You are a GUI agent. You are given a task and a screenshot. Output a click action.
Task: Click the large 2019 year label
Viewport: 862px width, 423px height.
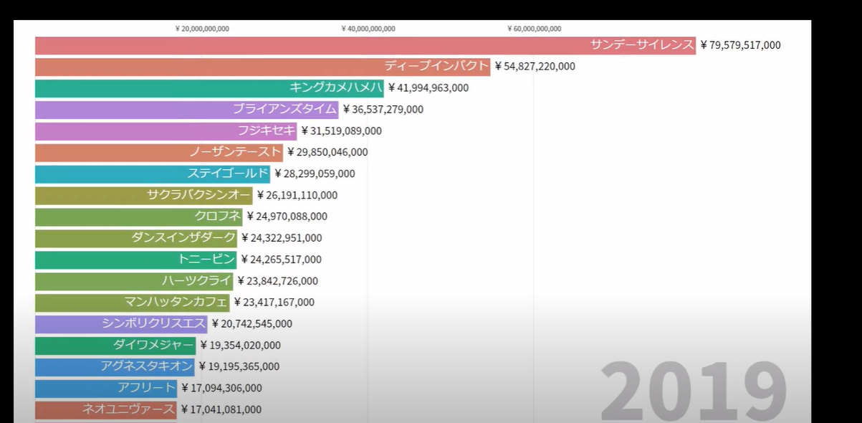tap(693, 391)
